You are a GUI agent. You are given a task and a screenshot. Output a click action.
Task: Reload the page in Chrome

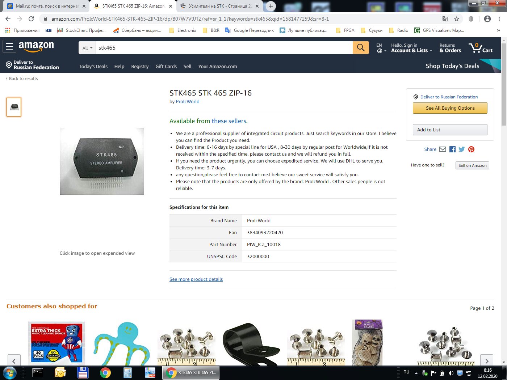click(31, 19)
